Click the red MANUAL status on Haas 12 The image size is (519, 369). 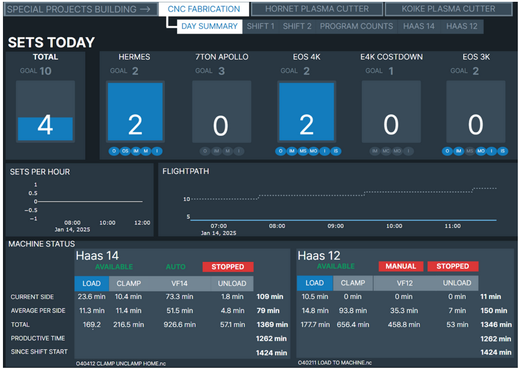pyautogui.click(x=401, y=266)
